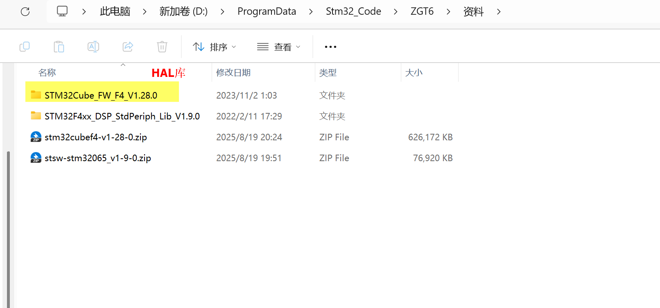The width and height of the screenshot is (660, 308).
Task: Select the STM32Cube_FW_F4_V1.28.0 folder icon
Action: pos(36,95)
